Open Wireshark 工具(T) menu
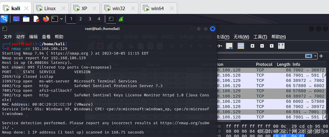This screenshot has width=329, height=137. tap(260, 37)
